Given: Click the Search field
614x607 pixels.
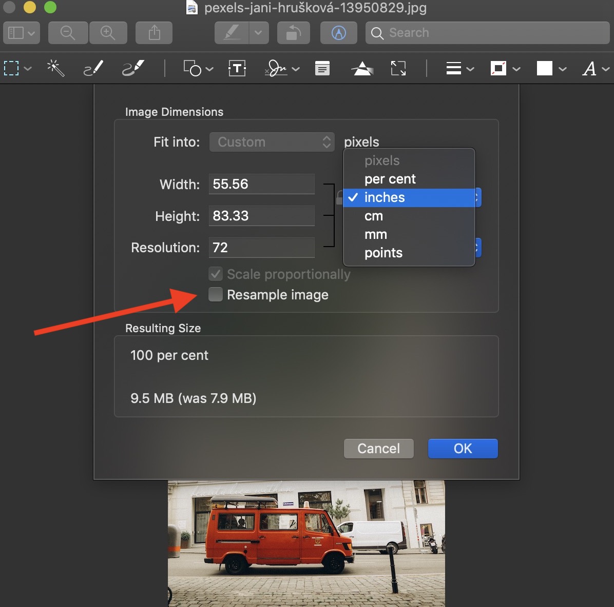Looking at the screenshot, I should pyautogui.click(x=488, y=33).
